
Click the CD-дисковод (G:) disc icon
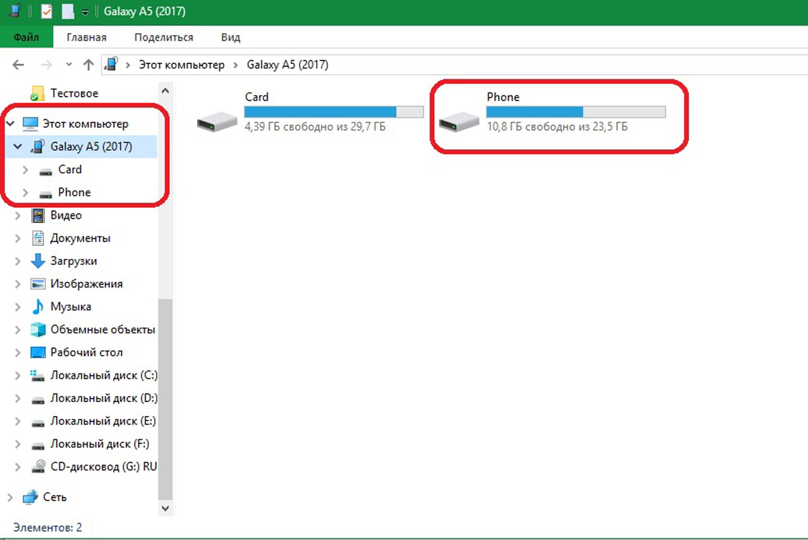coord(38,466)
